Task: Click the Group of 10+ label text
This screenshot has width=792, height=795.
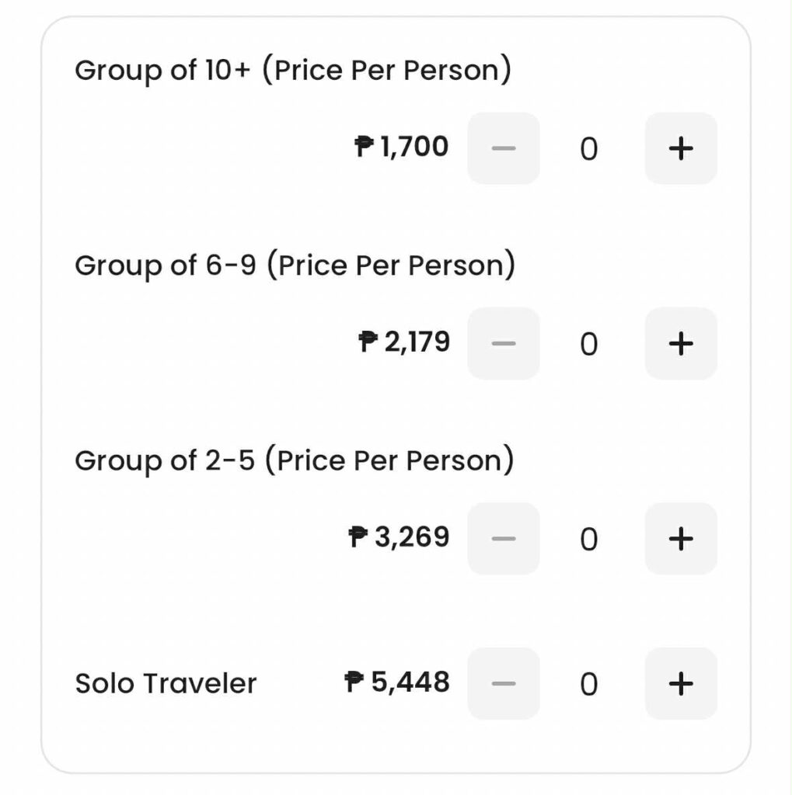Action: pyautogui.click(x=293, y=71)
